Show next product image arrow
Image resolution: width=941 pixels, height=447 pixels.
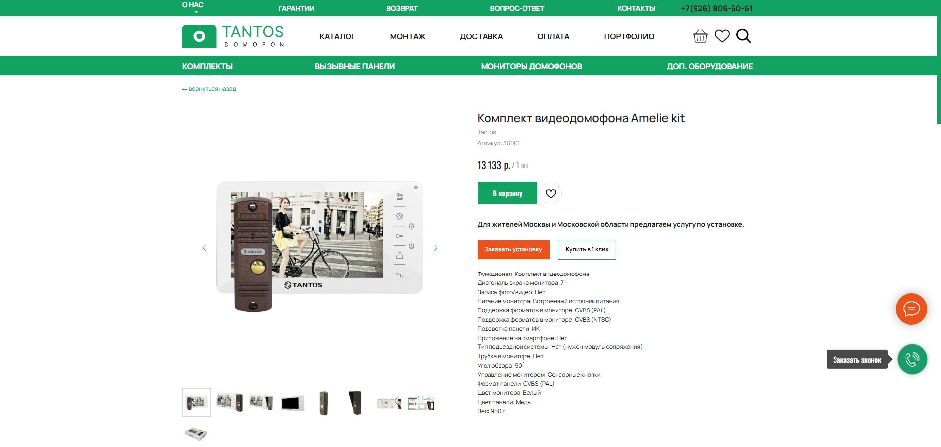pos(436,248)
